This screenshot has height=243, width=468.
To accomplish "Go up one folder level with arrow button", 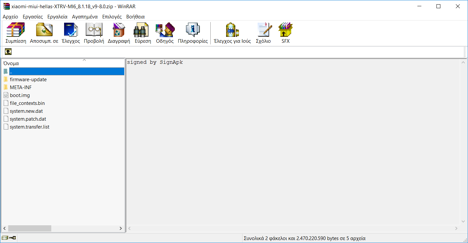I will [x=8, y=52].
